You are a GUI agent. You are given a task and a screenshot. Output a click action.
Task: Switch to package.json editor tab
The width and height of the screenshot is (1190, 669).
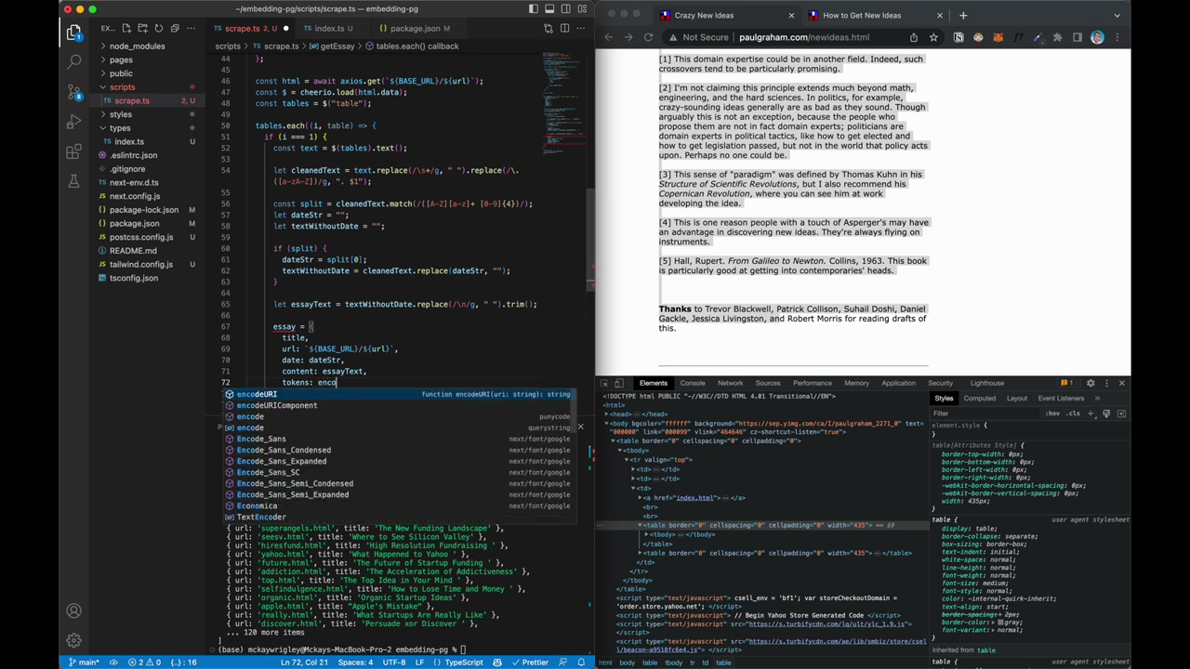point(414,29)
